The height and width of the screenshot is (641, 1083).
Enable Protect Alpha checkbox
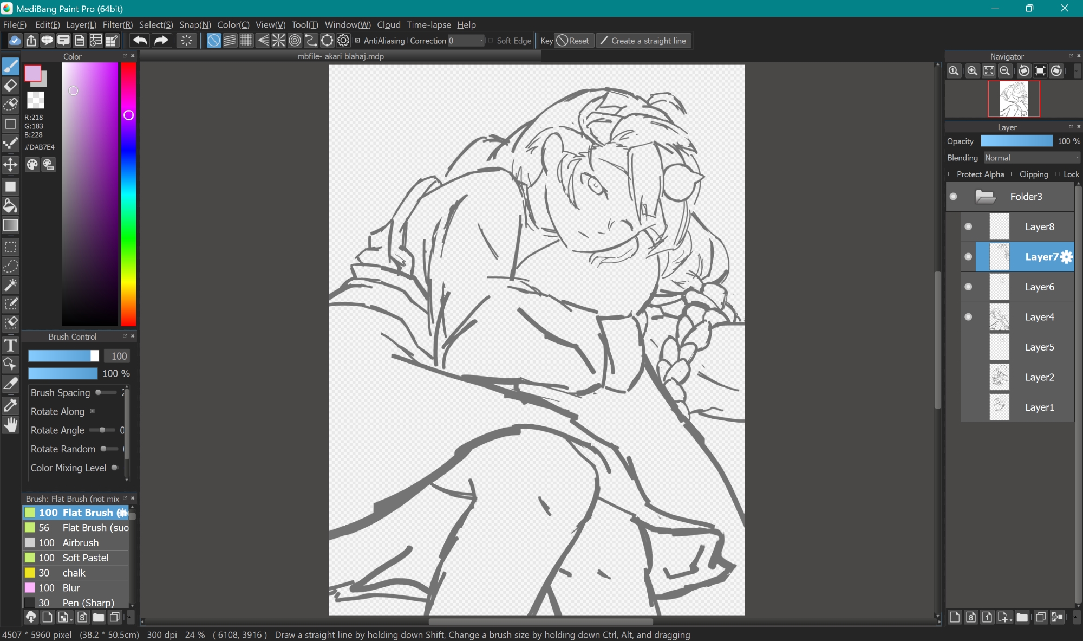(950, 174)
